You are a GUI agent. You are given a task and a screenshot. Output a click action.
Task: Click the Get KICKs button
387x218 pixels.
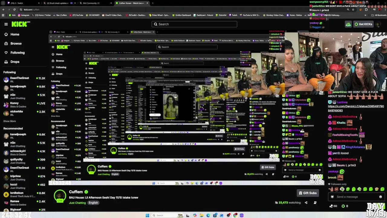click(363, 24)
